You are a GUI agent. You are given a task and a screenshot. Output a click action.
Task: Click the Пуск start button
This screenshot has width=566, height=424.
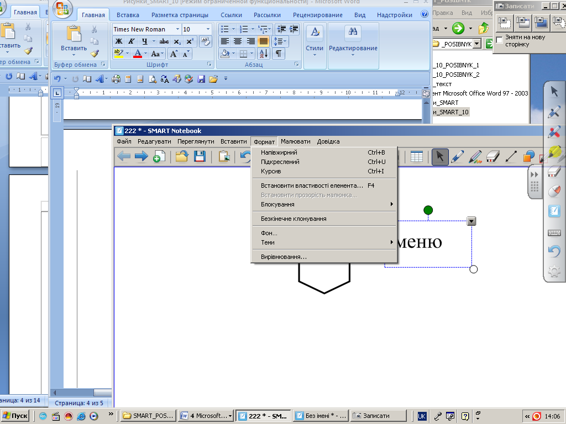pyautogui.click(x=15, y=416)
